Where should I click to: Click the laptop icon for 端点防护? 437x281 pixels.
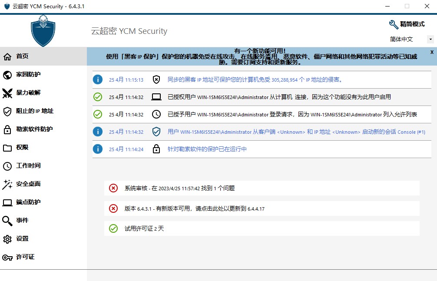pos(7,203)
